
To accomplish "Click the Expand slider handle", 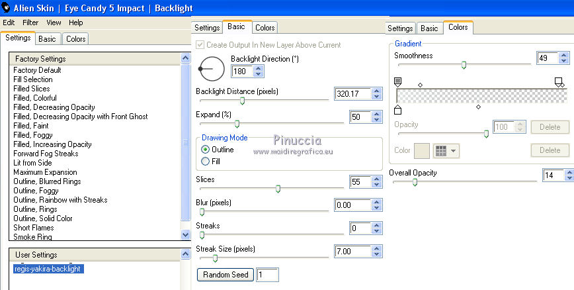I will tap(237, 124).
